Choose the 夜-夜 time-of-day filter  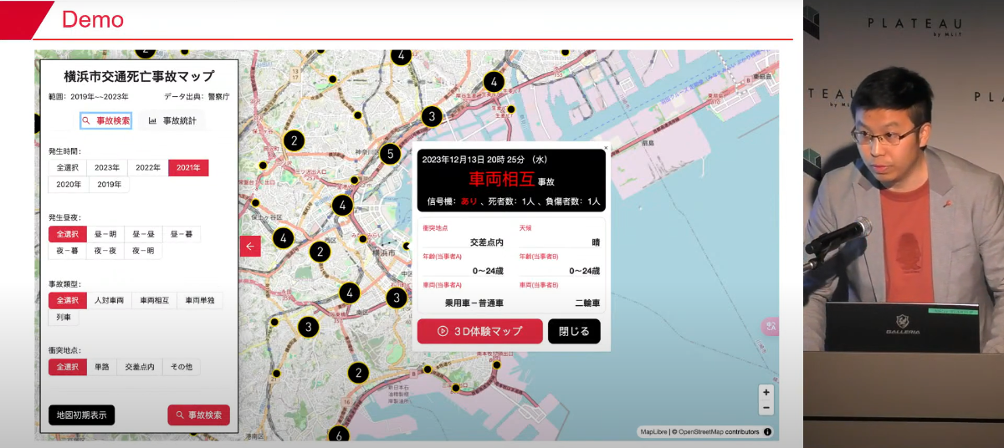[x=105, y=251]
